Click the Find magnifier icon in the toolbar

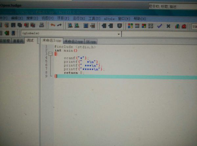click(70, 26)
